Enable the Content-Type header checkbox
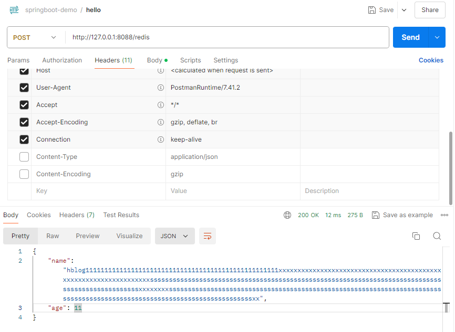Screen dimensions: 455x332 coord(24,156)
